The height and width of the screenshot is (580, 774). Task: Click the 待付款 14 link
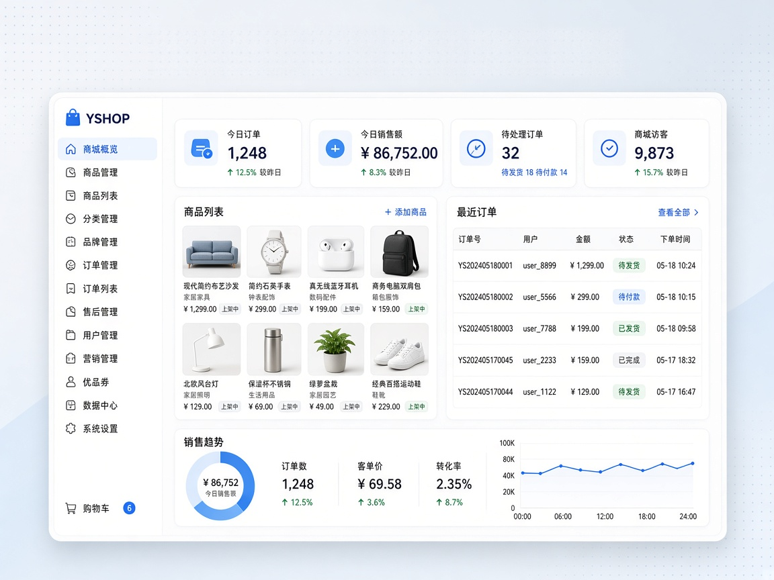(x=552, y=172)
